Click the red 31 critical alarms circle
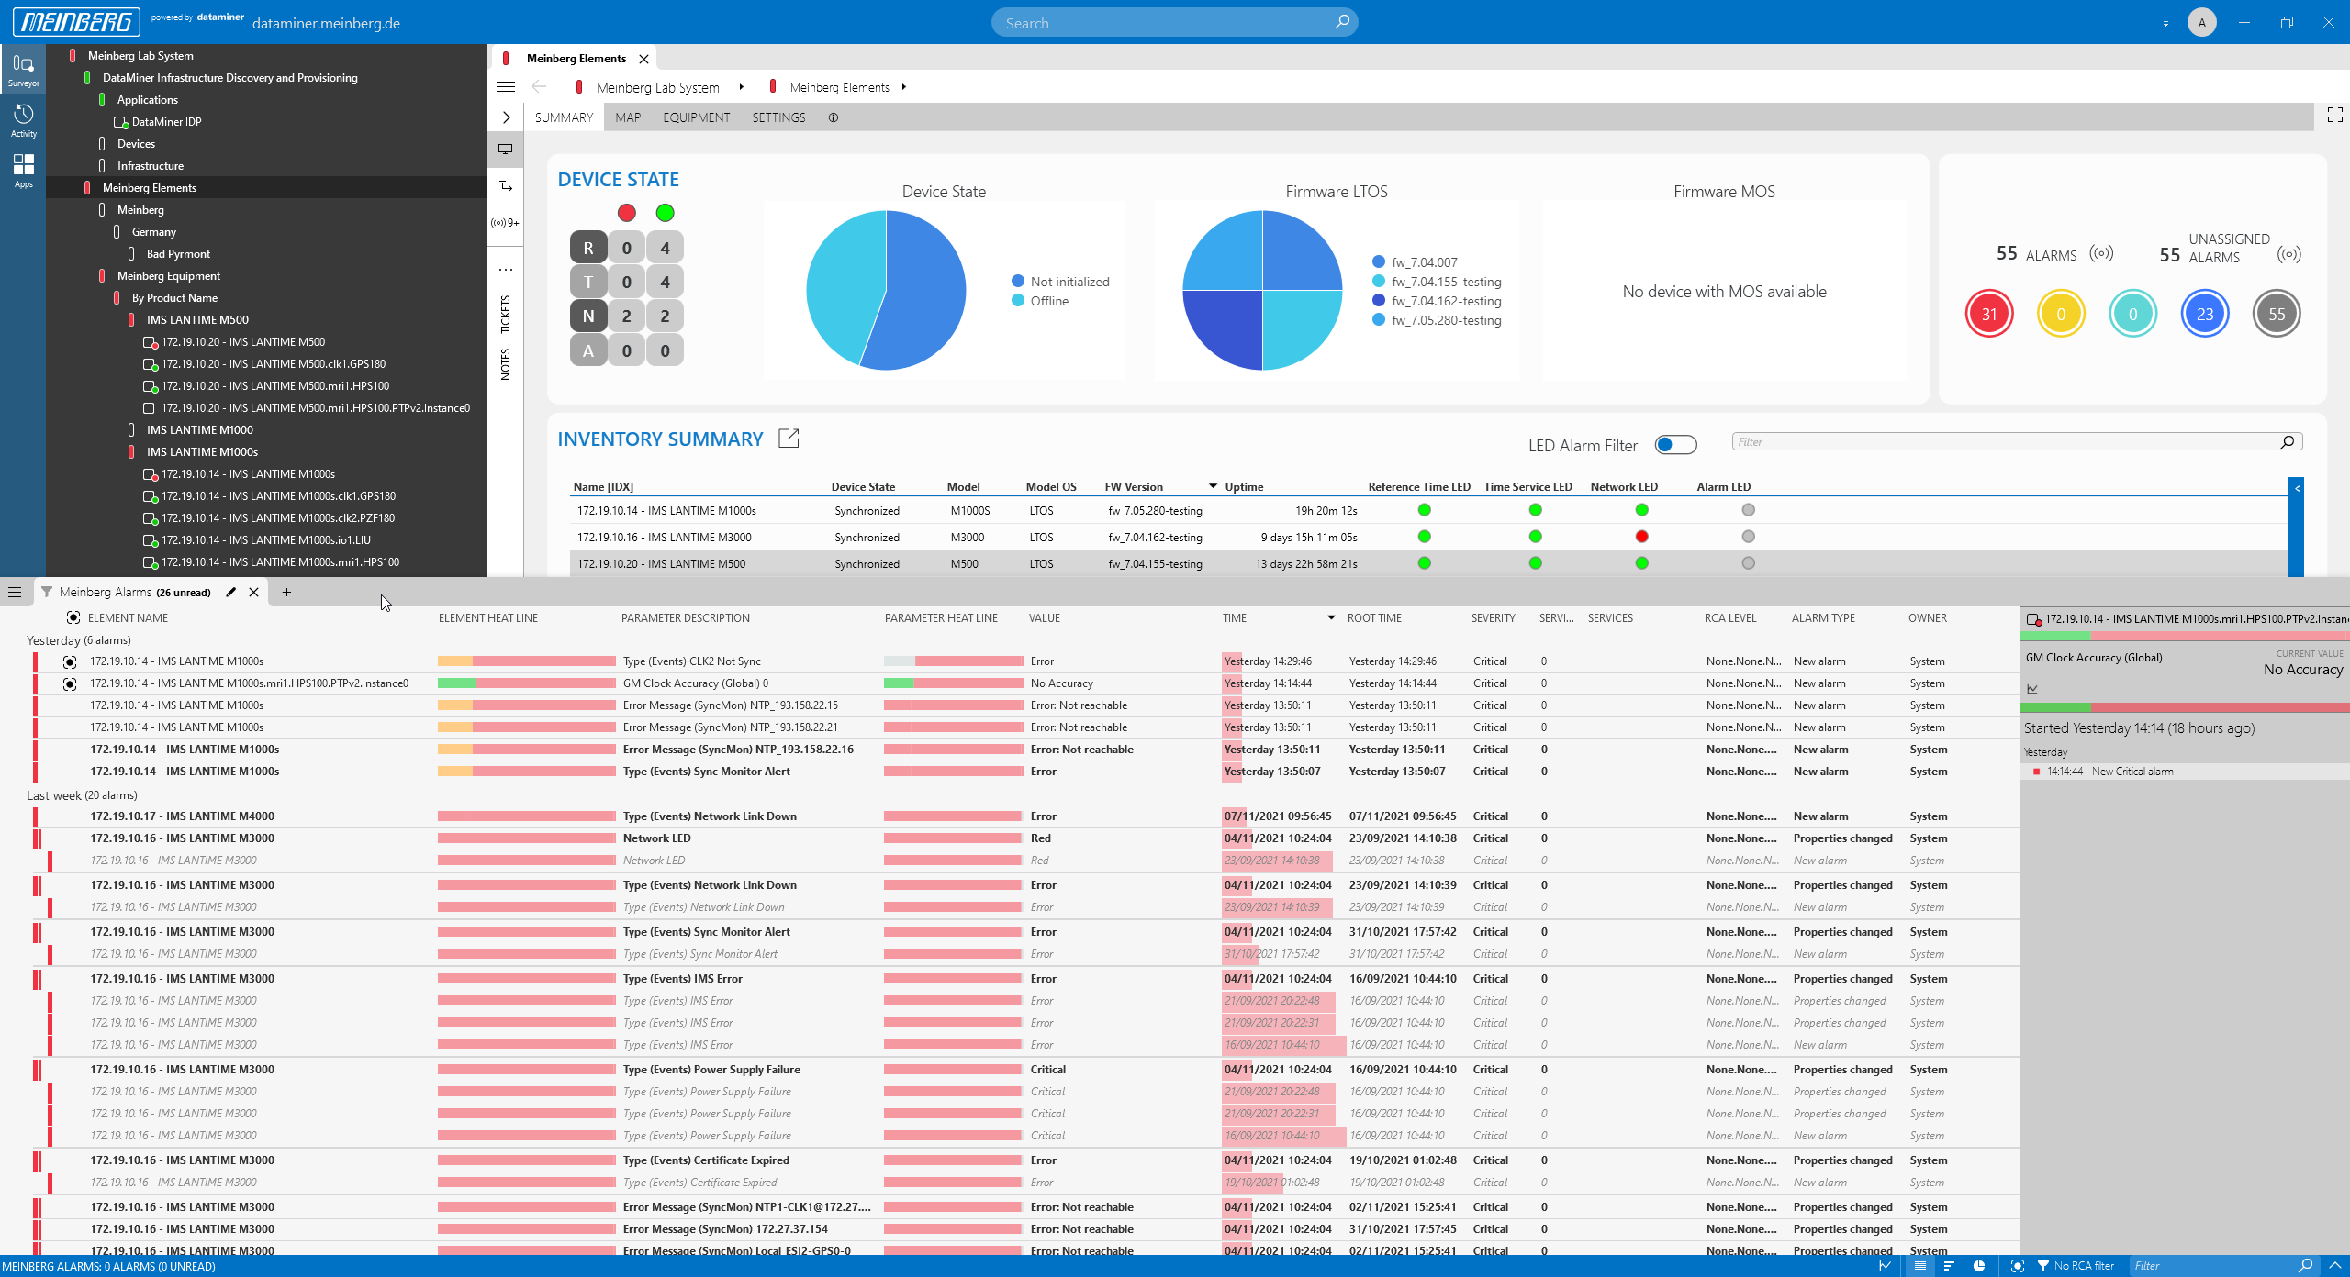The width and height of the screenshot is (2350, 1277). point(1989,314)
